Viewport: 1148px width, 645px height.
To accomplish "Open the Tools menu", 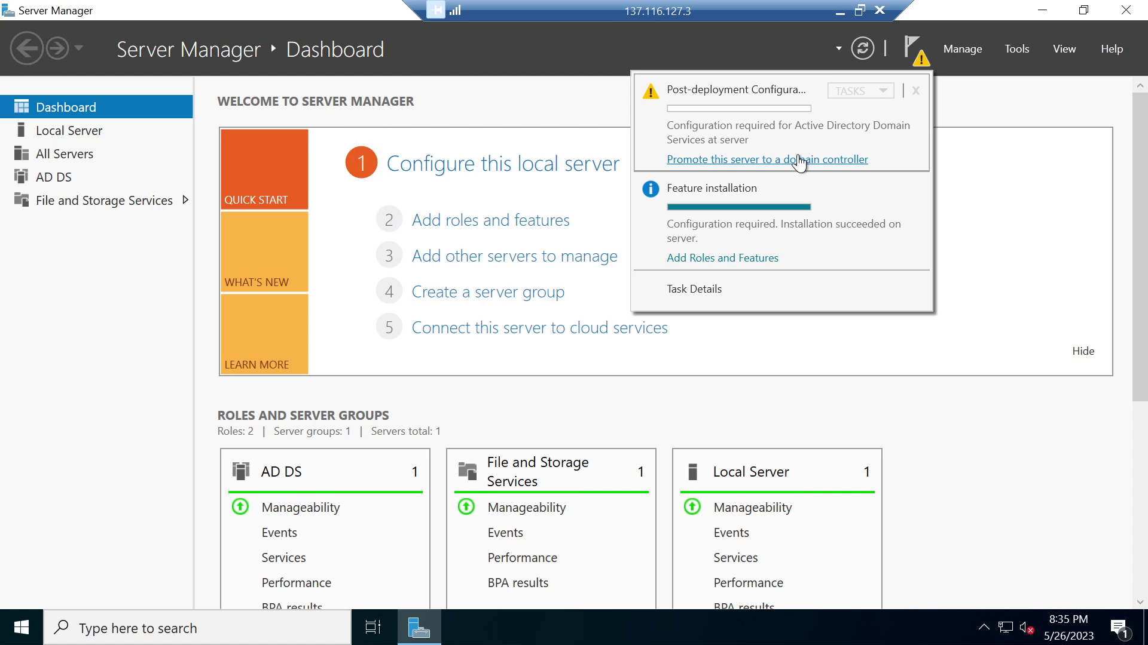I will pos(1016,49).
